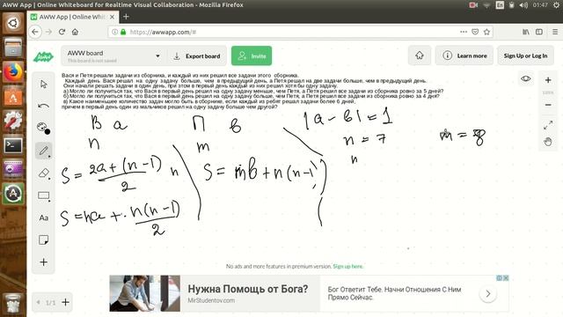Reload the current page
Screen dimensions: 563x317
62,32
